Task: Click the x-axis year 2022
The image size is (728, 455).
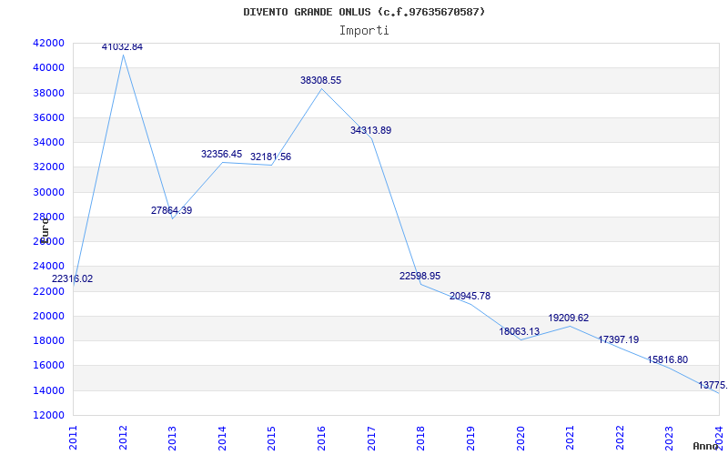Action: click(620, 438)
